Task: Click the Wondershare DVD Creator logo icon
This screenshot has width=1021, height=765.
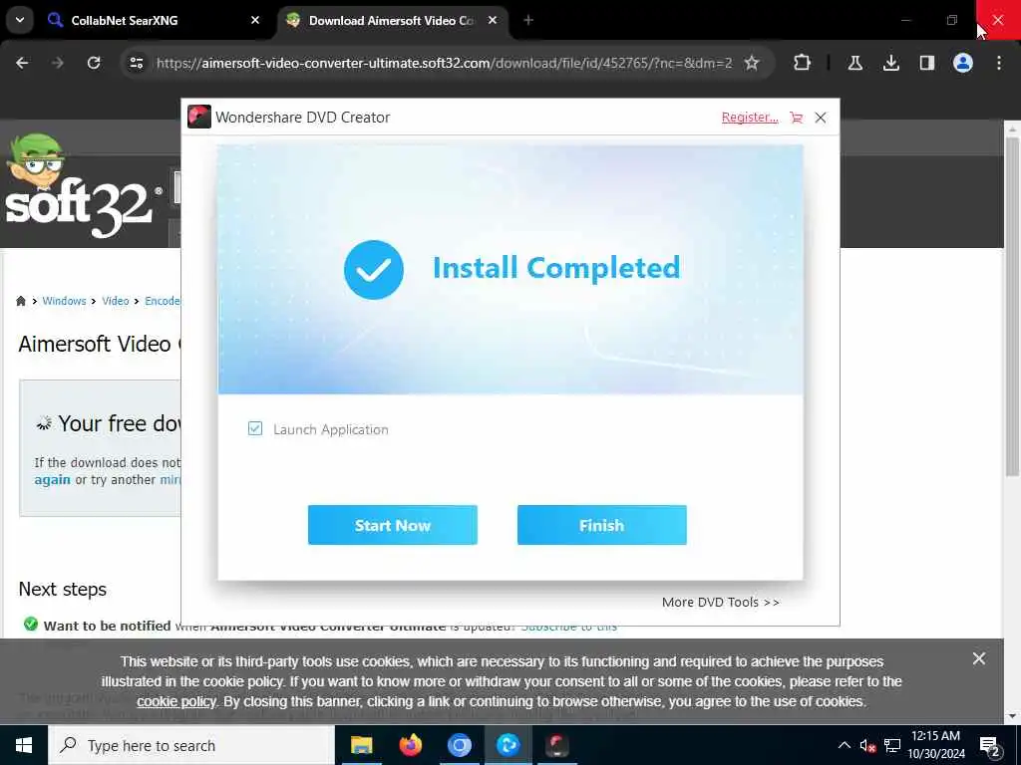Action: [x=199, y=118]
